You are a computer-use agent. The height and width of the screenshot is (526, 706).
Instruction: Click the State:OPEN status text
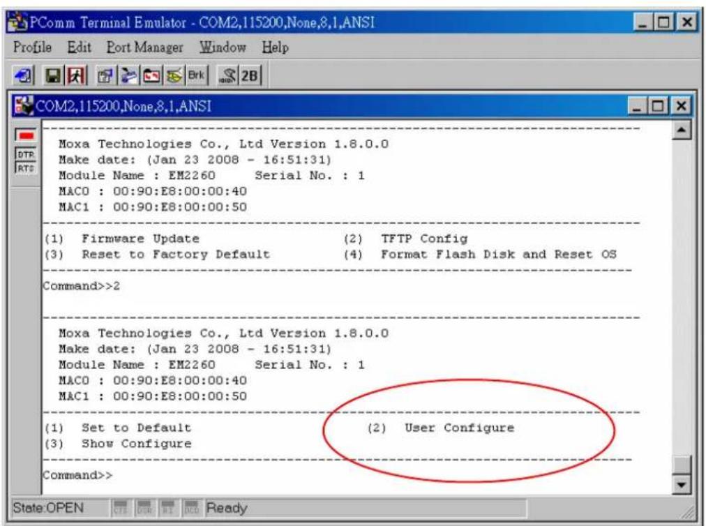click(x=48, y=508)
